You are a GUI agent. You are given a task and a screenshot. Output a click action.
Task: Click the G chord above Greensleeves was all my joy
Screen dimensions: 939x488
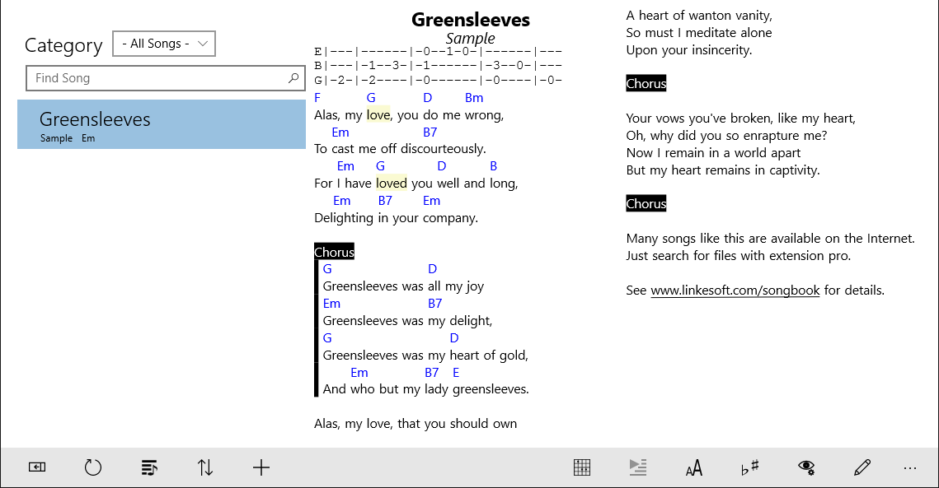[327, 268]
